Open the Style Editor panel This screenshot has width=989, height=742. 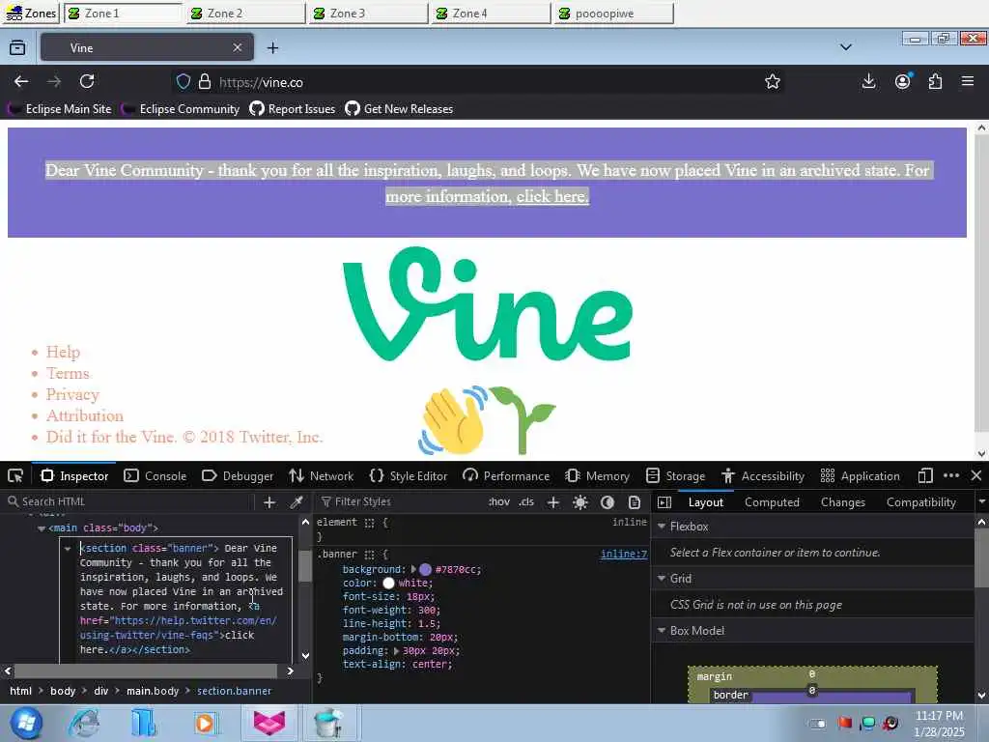pyautogui.click(x=409, y=475)
